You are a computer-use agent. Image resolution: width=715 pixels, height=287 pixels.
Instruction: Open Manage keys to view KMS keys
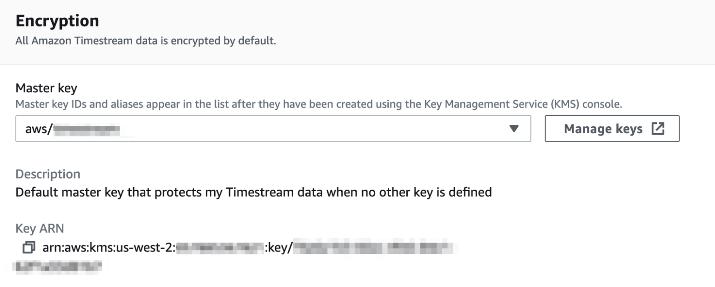click(x=612, y=129)
